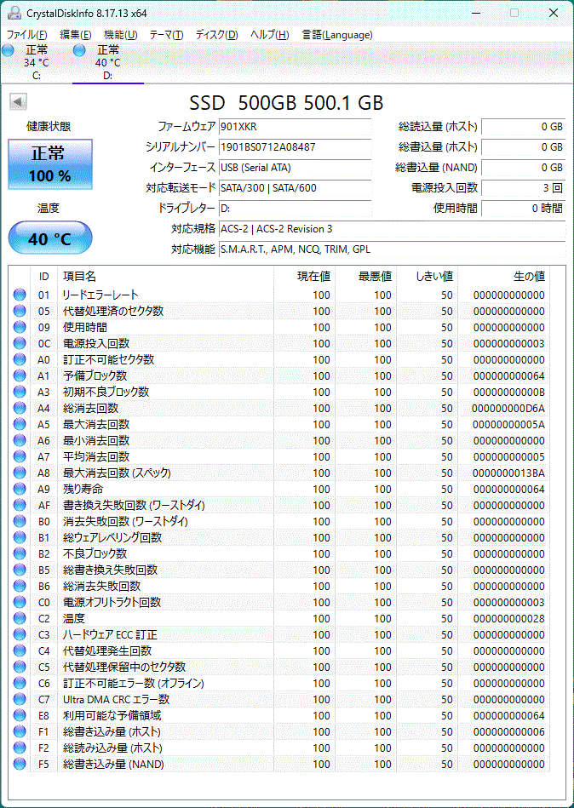The image size is (574, 808).
Task: Click the status orb beside ID F1
Action: pyautogui.click(x=20, y=731)
